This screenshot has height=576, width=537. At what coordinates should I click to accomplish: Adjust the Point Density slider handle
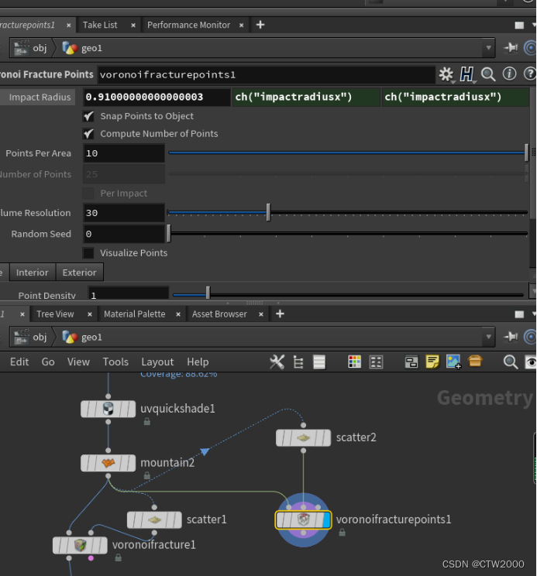coord(208,293)
